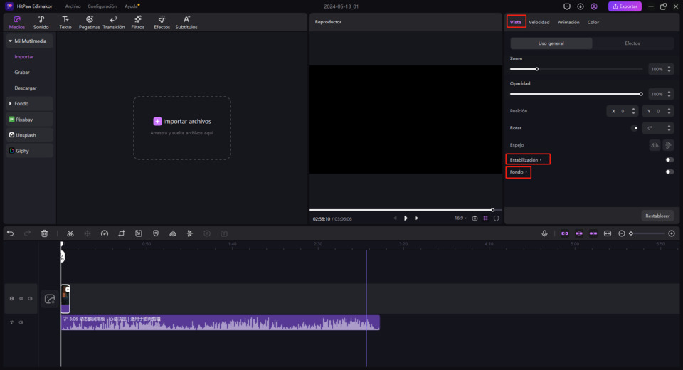Image resolution: width=683 pixels, height=370 pixels.
Task: Open the 16:9 aspect ratio dropdown
Action: (x=460, y=218)
